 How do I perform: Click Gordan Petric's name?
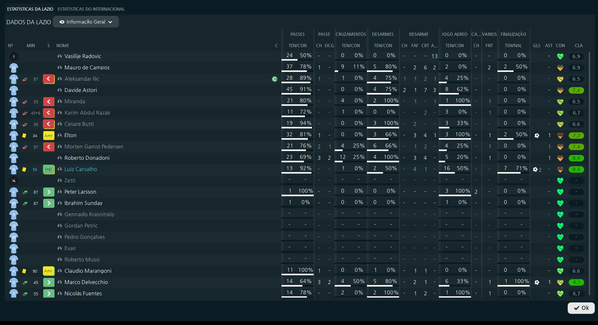(81, 226)
